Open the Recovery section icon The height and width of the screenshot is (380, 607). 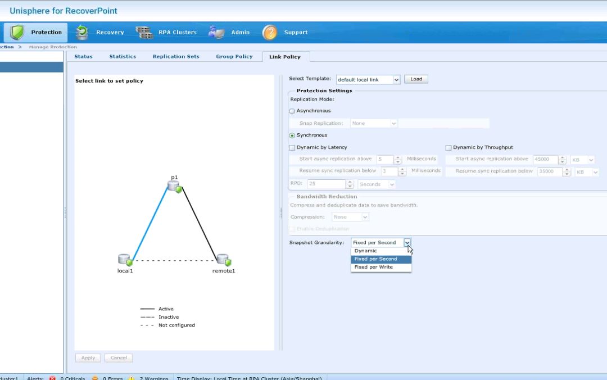81,32
